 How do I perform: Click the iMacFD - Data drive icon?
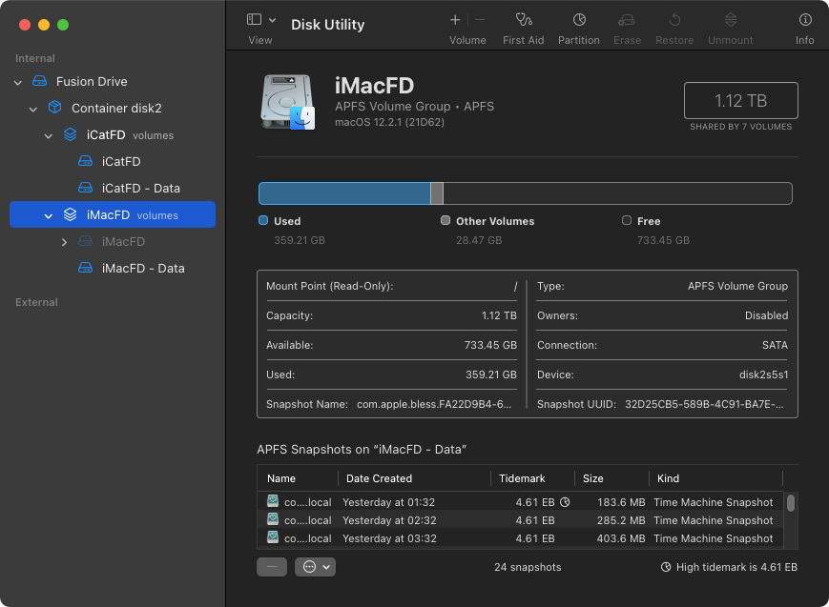point(85,268)
